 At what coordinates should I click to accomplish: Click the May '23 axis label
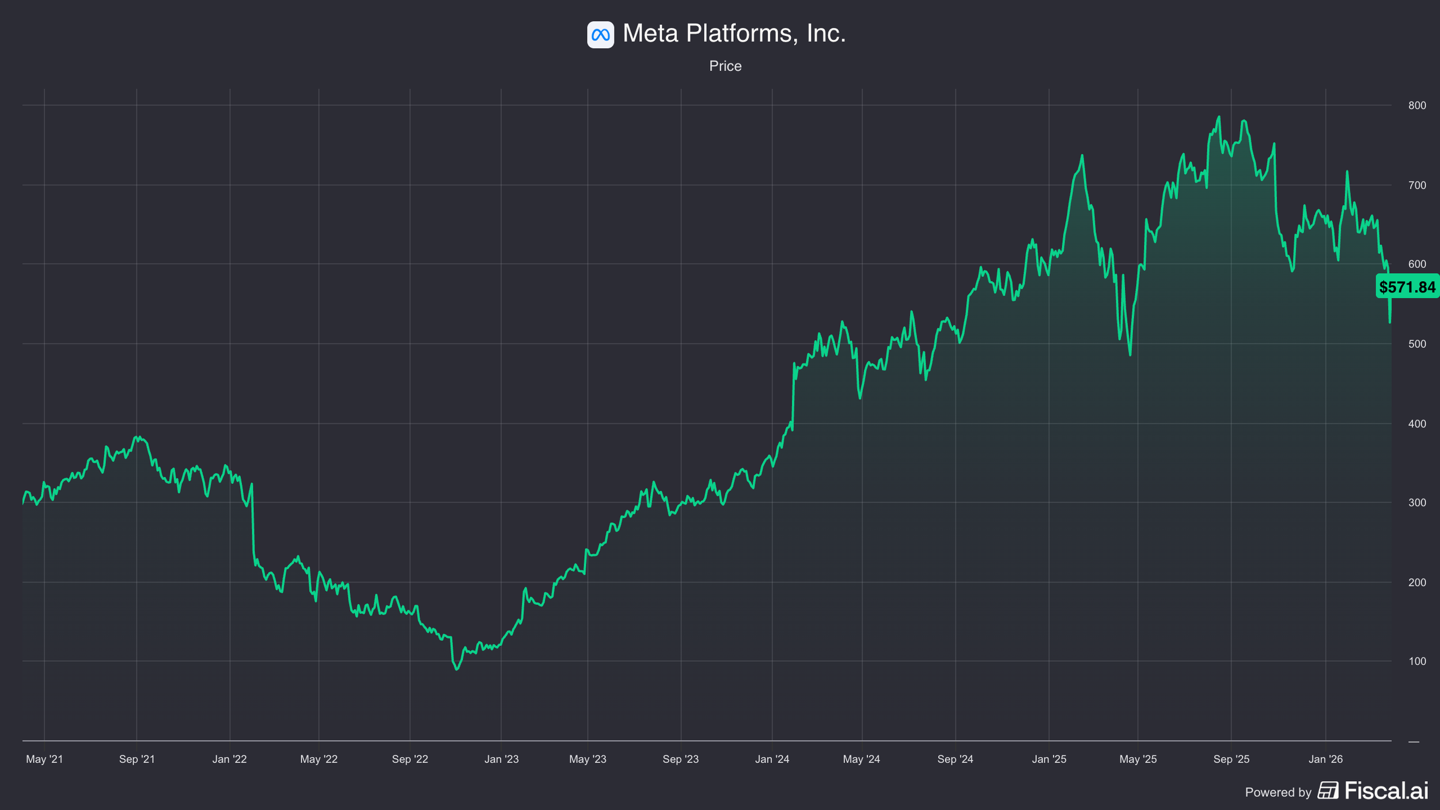click(x=588, y=759)
